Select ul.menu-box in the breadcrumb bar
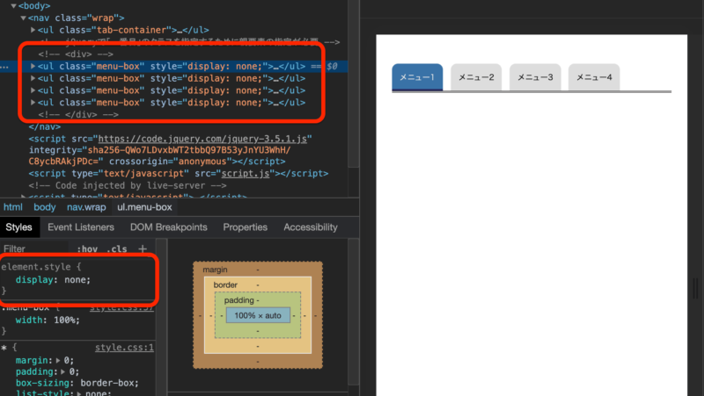 (144, 207)
